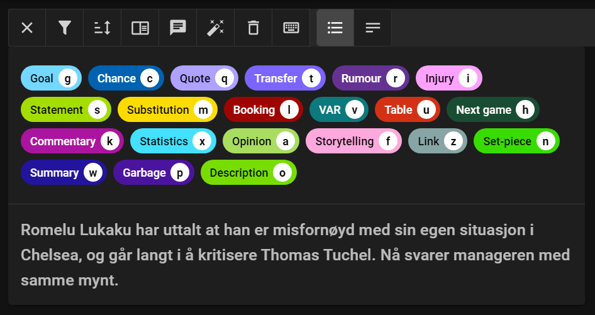Apply the Statistics label
This screenshot has width=595, height=315.
click(173, 141)
